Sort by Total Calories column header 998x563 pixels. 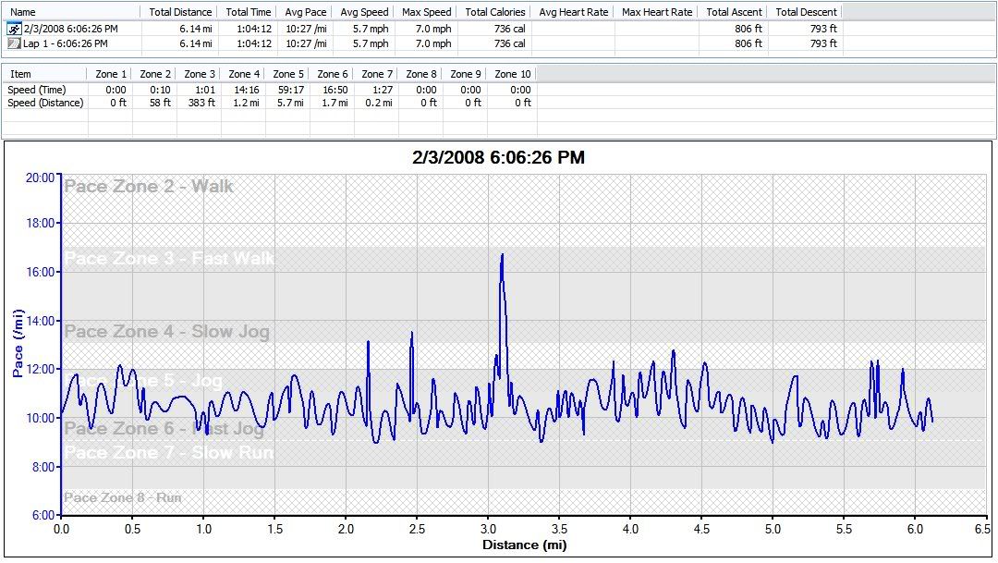click(x=495, y=12)
